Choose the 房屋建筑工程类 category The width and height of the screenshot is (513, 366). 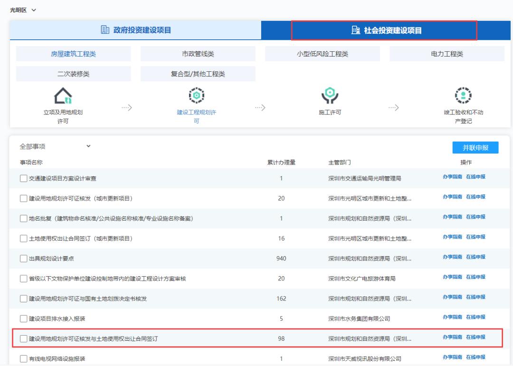(x=73, y=54)
